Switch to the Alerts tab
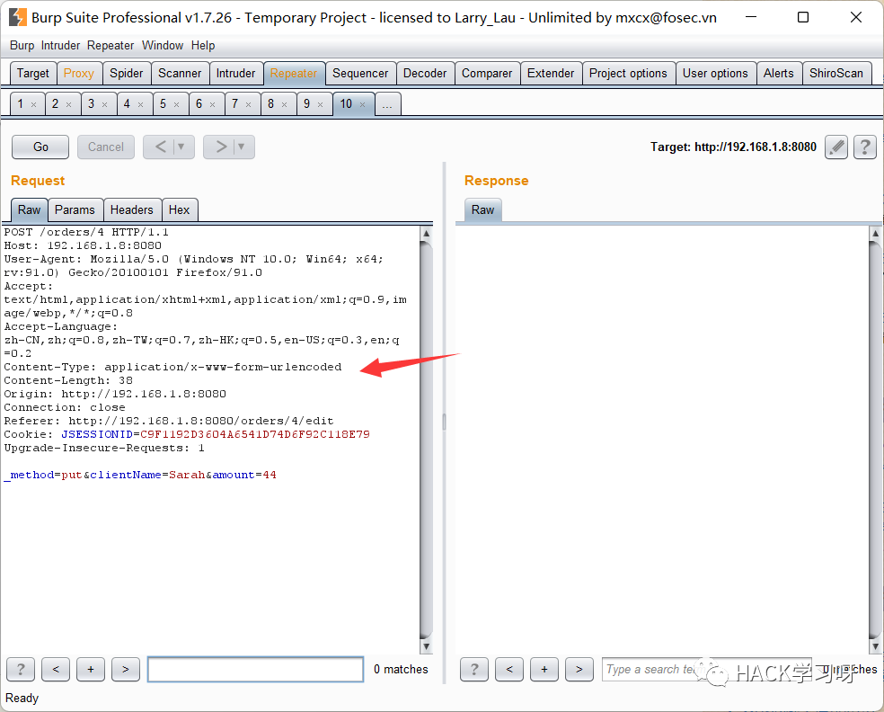 (x=779, y=74)
